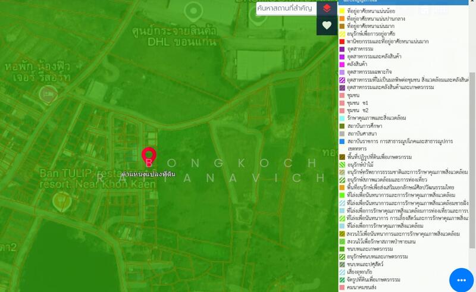This screenshot has height=292, width=476.
Task: Click in the ค้นหาสถานที่สำคัญ search box
Action: pos(286,8)
